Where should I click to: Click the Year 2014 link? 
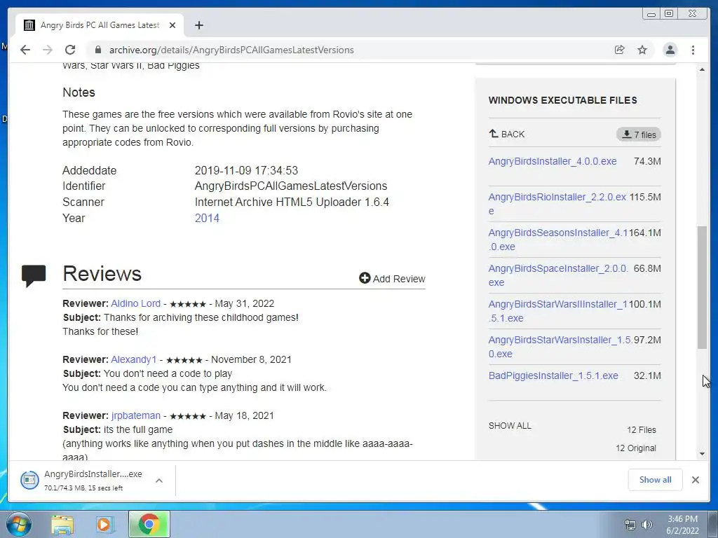tap(207, 218)
